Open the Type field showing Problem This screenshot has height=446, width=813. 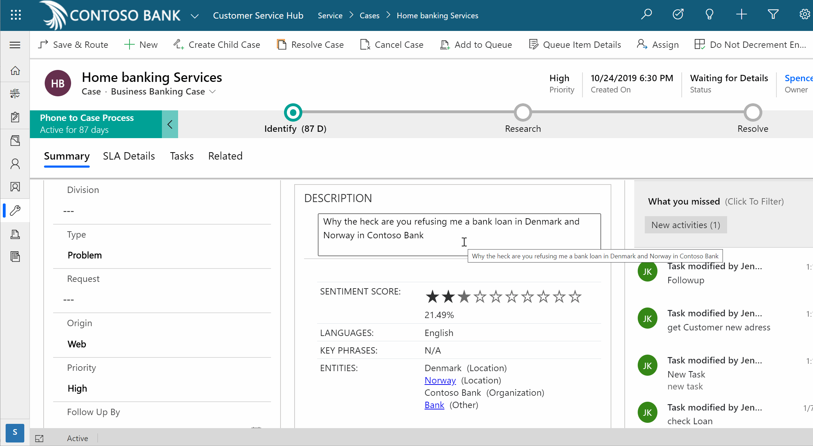(x=162, y=255)
